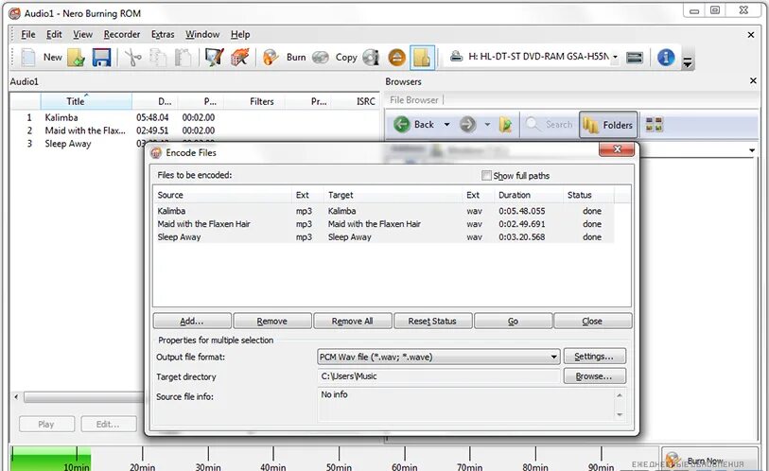The image size is (769, 471).
Task: Open the recorder drive dropdown H: HL-DT-ST
Action: coord(615,57)
